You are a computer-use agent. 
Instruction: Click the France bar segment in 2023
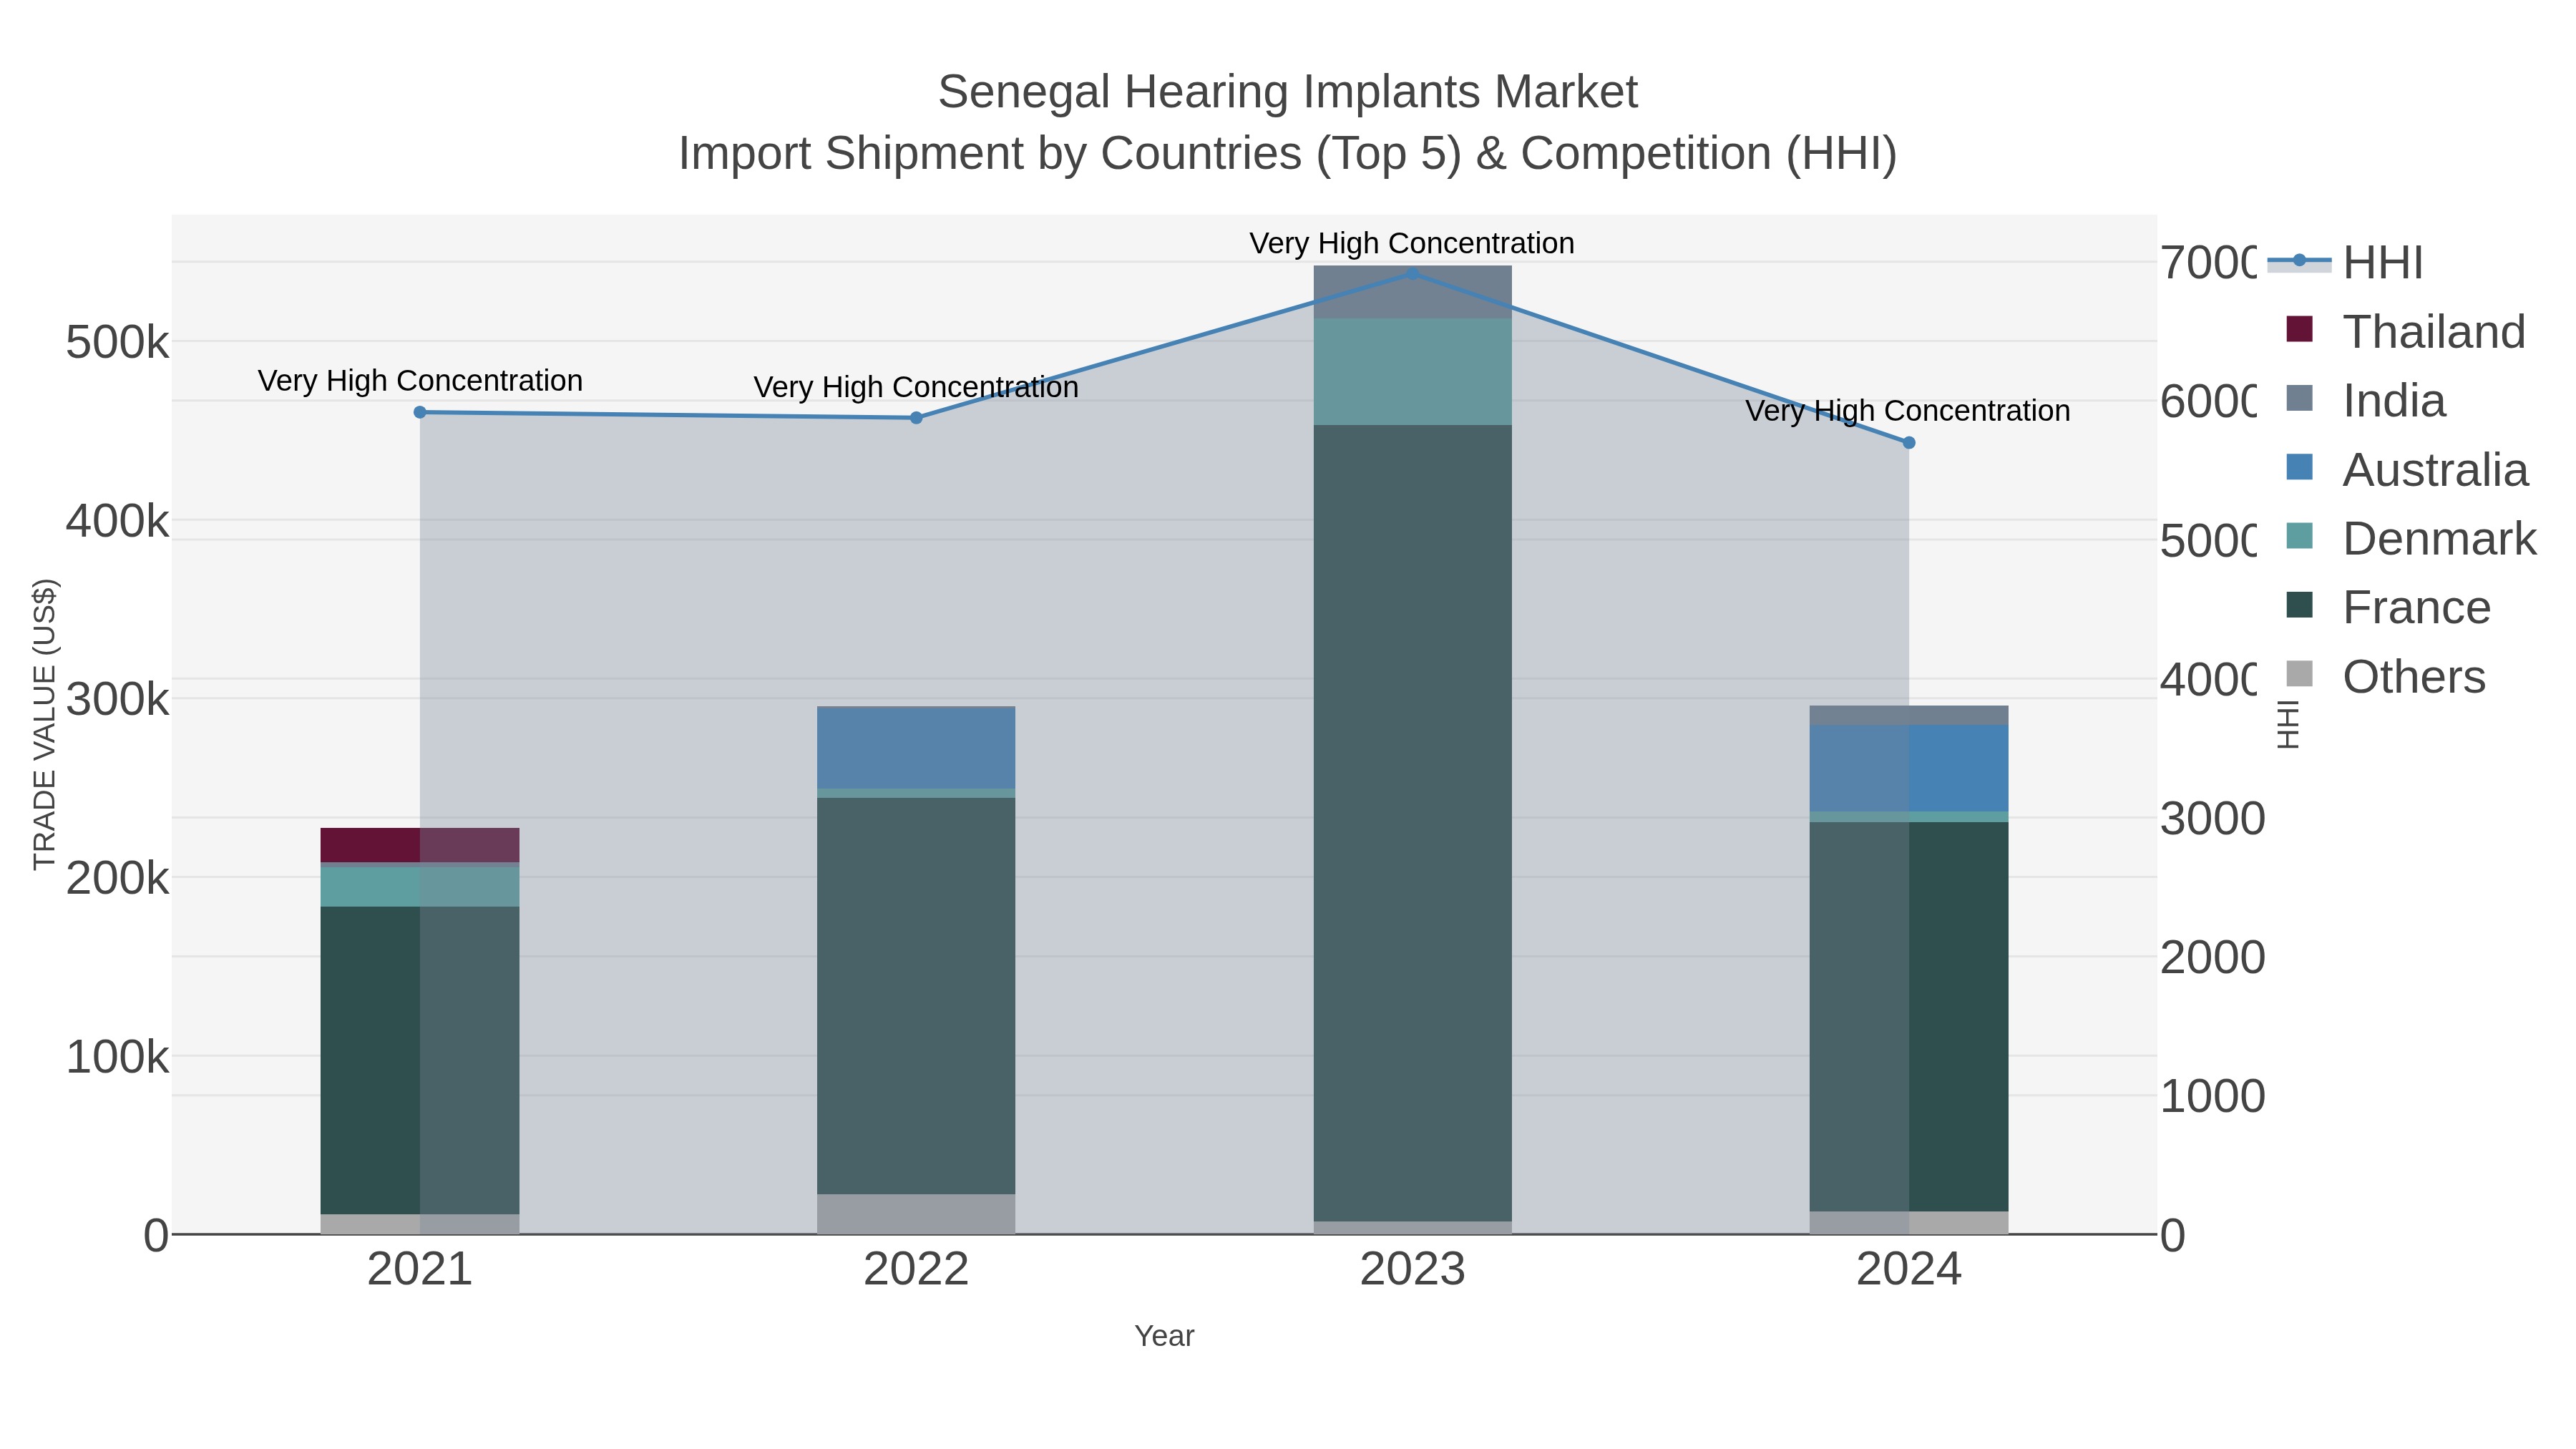point(1412,823)
